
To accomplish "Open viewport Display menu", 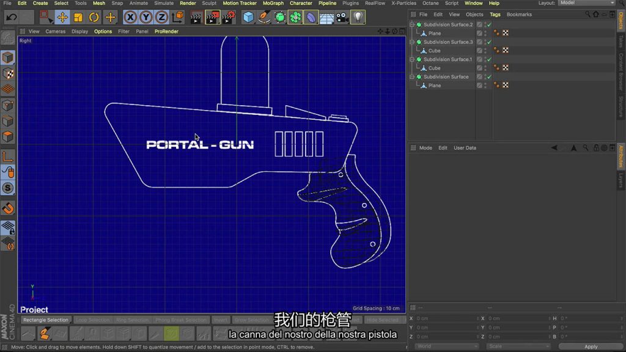I will [x=80, y=31].
